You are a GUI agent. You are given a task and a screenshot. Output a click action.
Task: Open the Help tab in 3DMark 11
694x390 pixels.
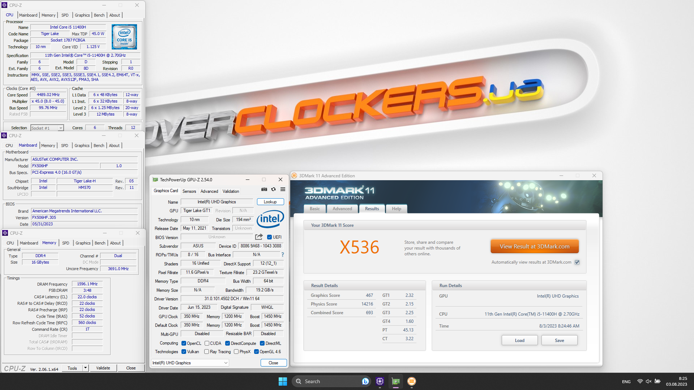[397, 209]
